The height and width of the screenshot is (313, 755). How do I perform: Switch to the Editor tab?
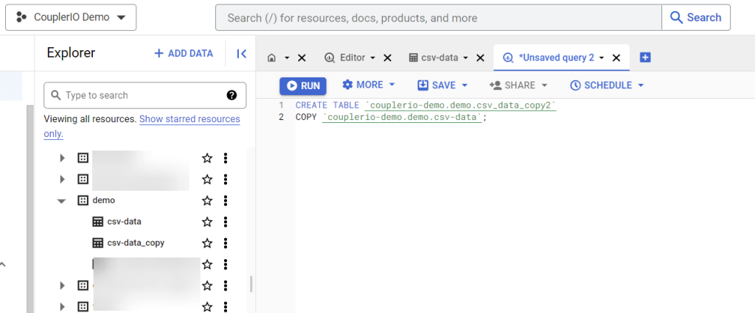pos(345,57)
